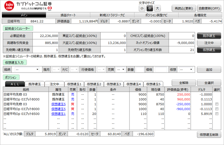224x145 pixels.
Task: Check the box for virtual 日経平均先物 03 row
Action: coord(217,104)
